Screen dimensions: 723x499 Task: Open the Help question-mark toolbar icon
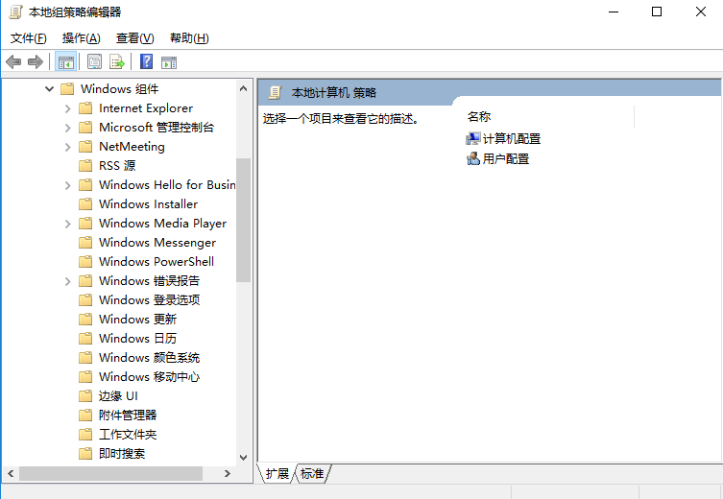point(147,61)
